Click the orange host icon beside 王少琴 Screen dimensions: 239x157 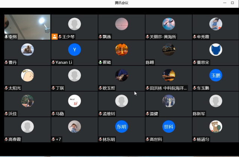click(54, 37)
